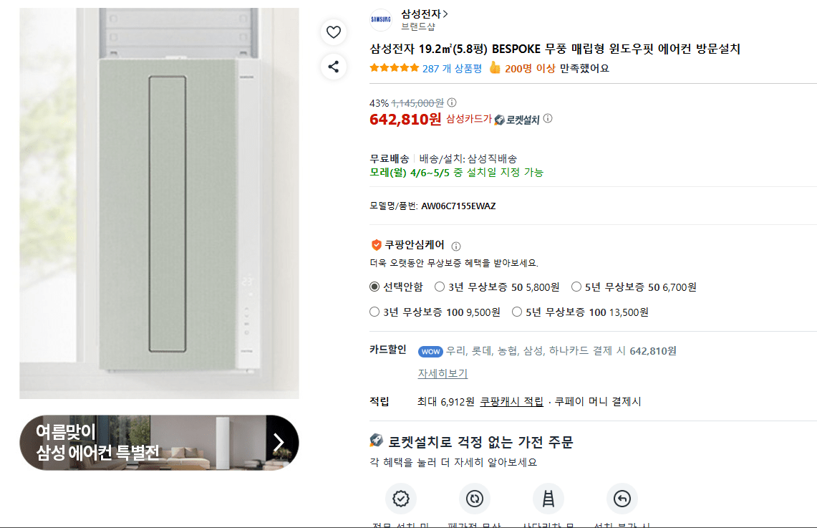Select 선택안함 warranty option
Screen dimensions: 817x528
point(374,286)
